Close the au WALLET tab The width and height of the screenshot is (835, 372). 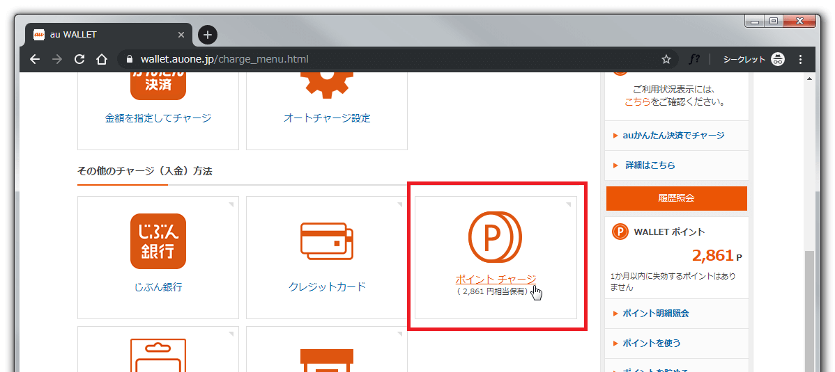(181, 35)
